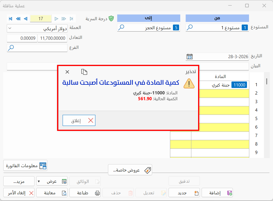Open عروض خاصة special offers button
273x201 pixels.
[x=130, y=170]
